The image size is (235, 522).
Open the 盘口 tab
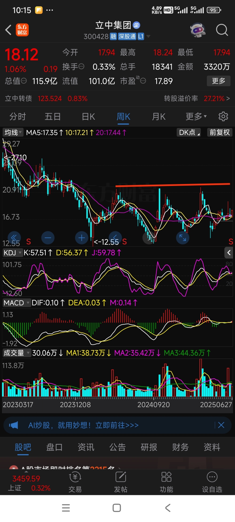click(55, 447)
